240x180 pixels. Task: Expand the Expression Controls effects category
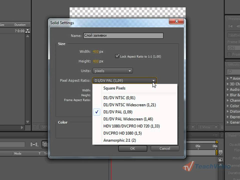228,117
